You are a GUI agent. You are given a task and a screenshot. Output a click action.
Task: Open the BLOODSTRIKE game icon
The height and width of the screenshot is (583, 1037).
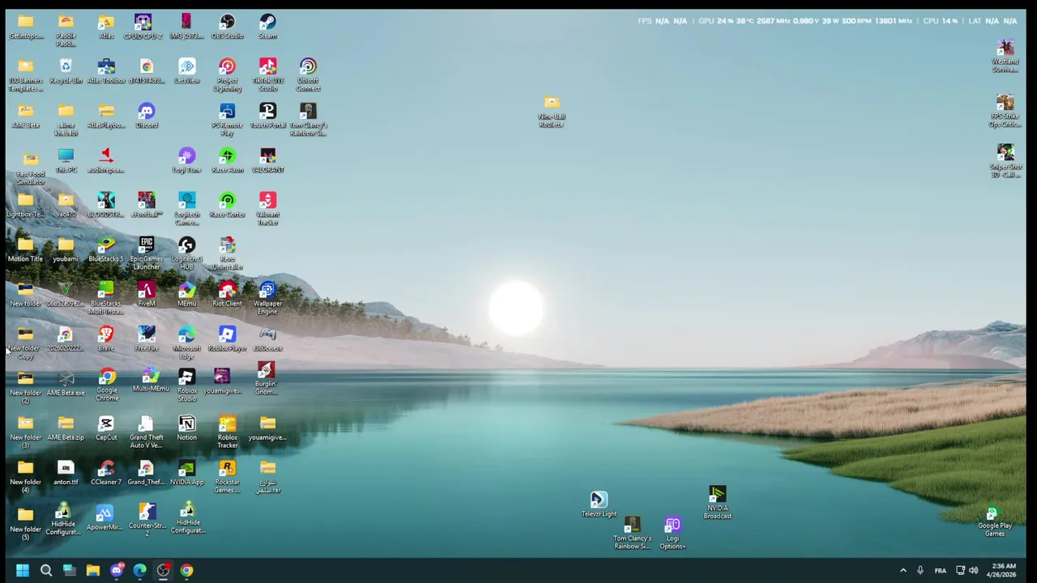click(106, 204)
